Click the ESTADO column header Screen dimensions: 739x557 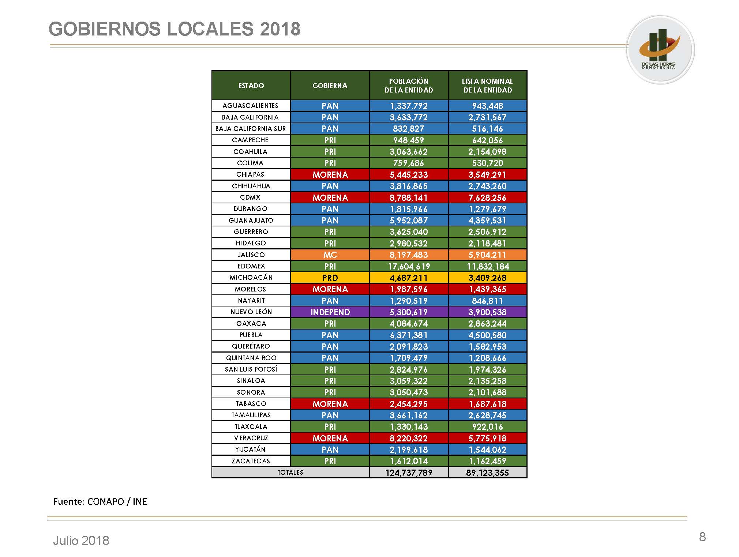coord(251,86)
